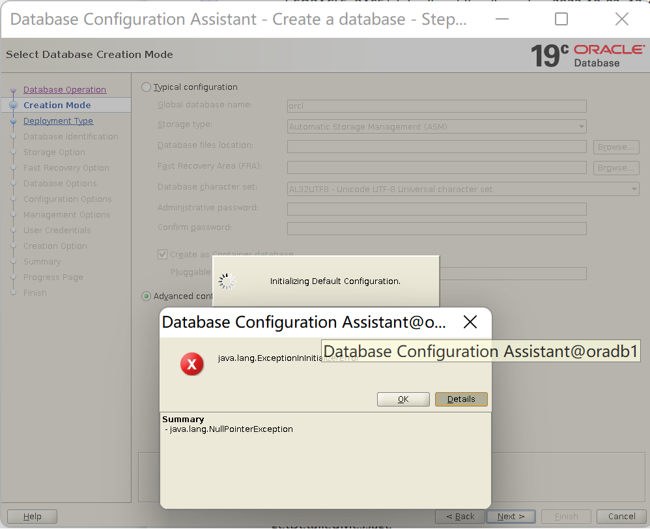Click the red error icon in dialog
Image resolution: width=650 pixels, height=529 pixels.
coord(191,364)
